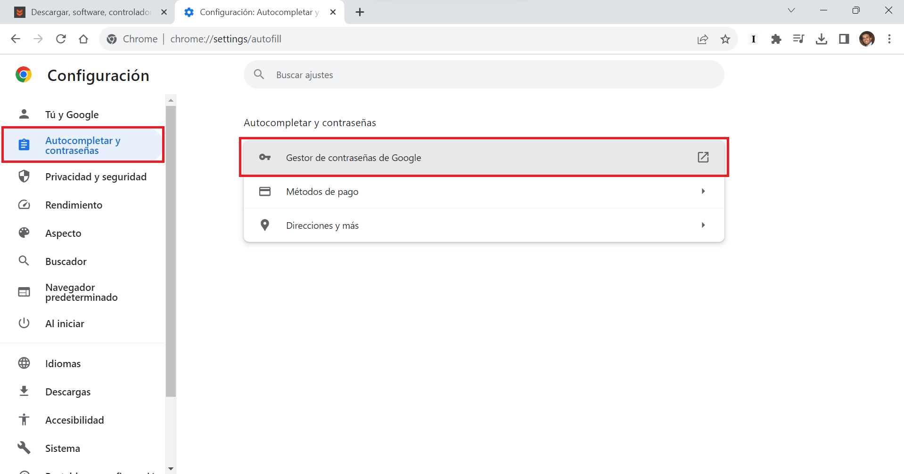Viewport: 904px width, 474px height.
Task: Click the credit card icon for Métodos de pago
Action: pyautogui.click(x=265, y=192)
